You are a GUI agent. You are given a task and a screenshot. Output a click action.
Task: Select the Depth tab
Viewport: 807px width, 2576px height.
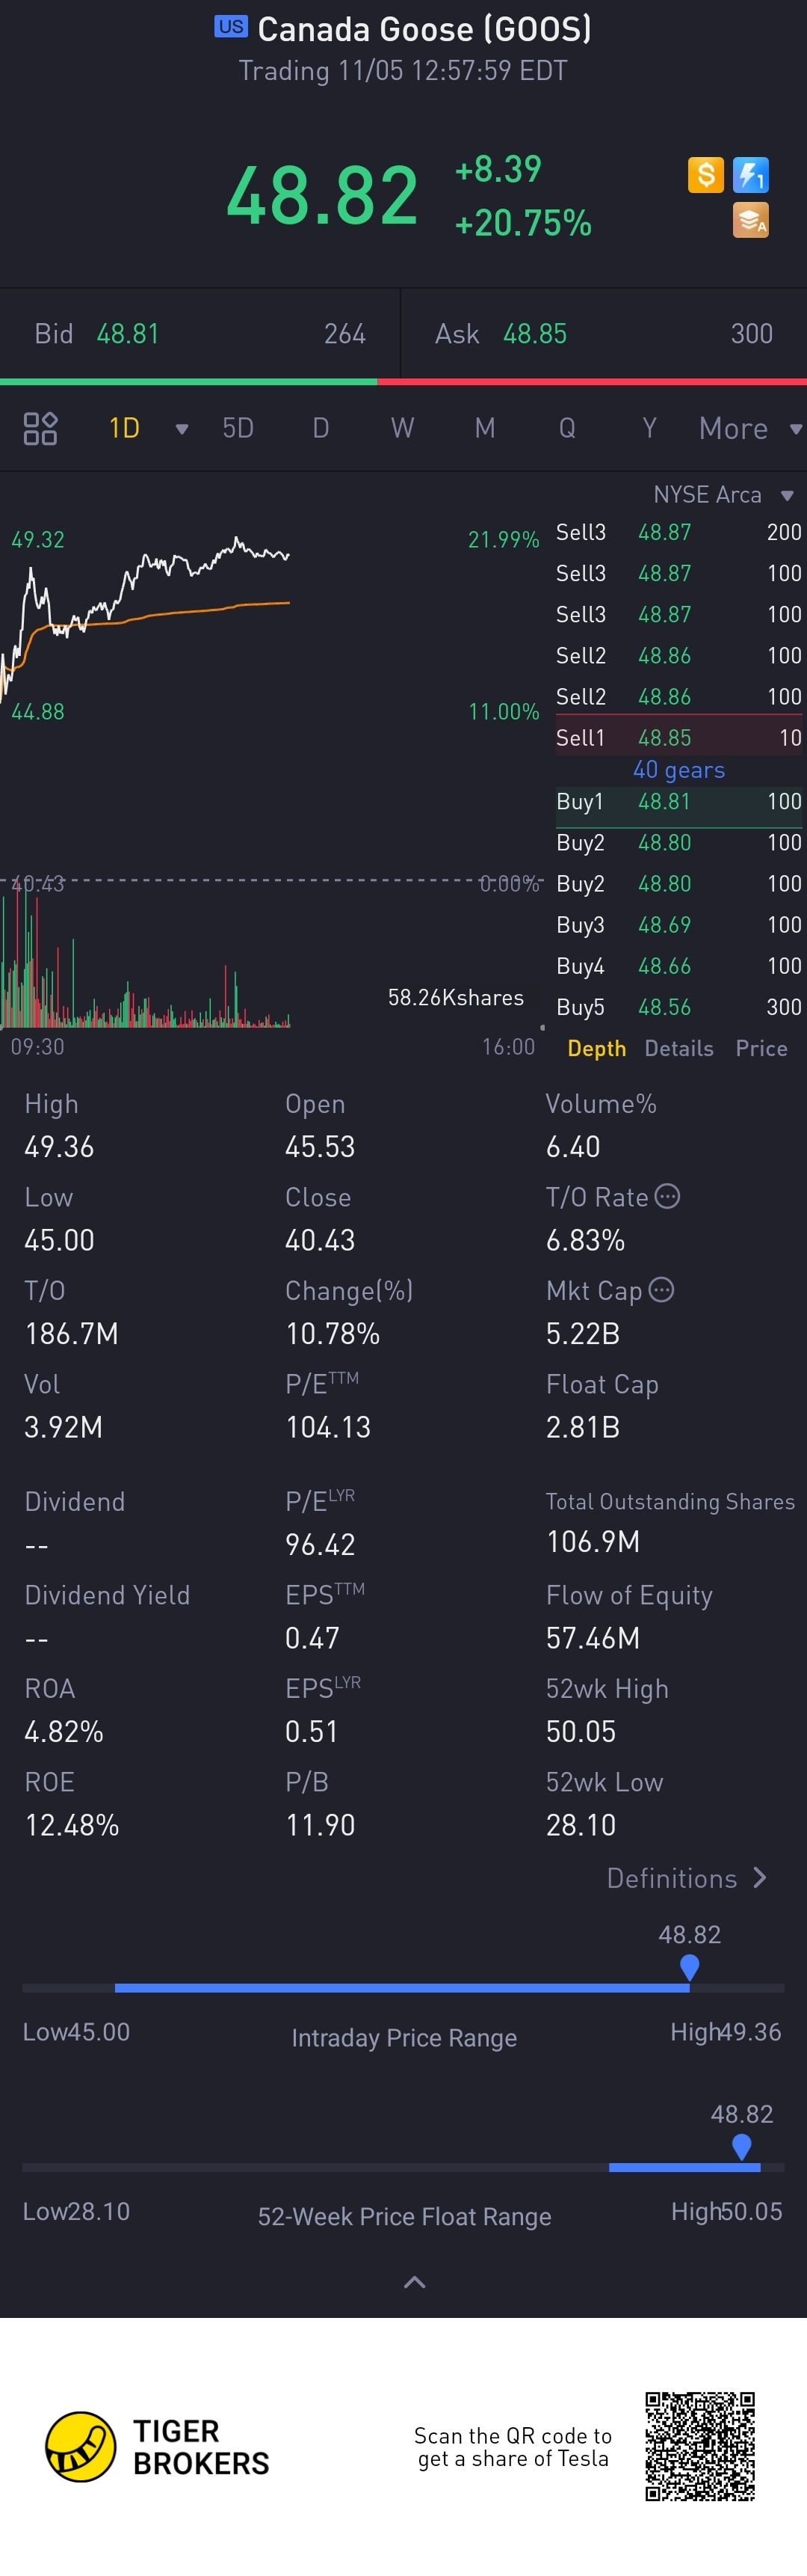click(x=596, y=1049)
